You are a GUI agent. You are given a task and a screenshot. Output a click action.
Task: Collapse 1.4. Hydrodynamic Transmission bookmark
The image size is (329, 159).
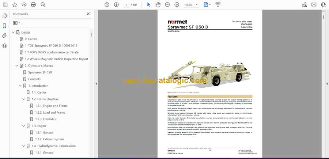(23, 146)
